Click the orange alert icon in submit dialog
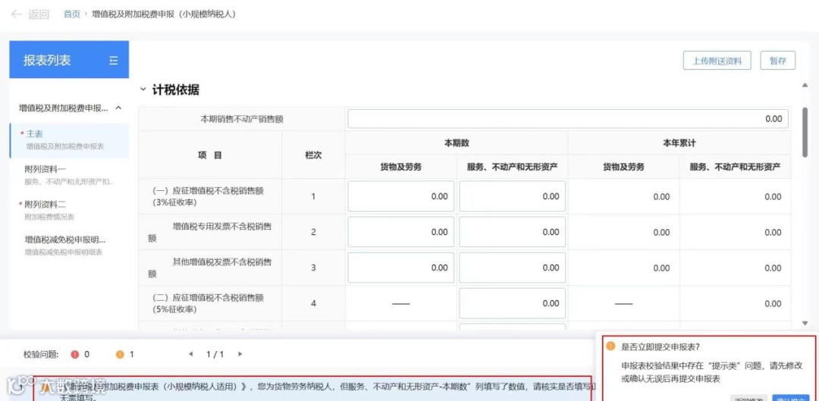 (610, 346)
